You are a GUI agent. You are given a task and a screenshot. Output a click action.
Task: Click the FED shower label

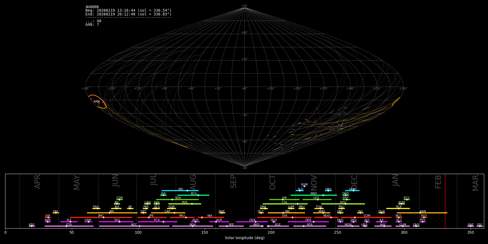click(x=424, y=216)
